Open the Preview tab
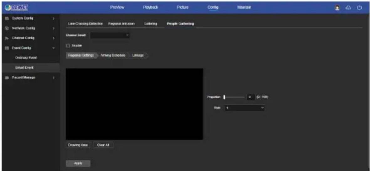This screenshot has height=171, width=370. coord(117,8)
